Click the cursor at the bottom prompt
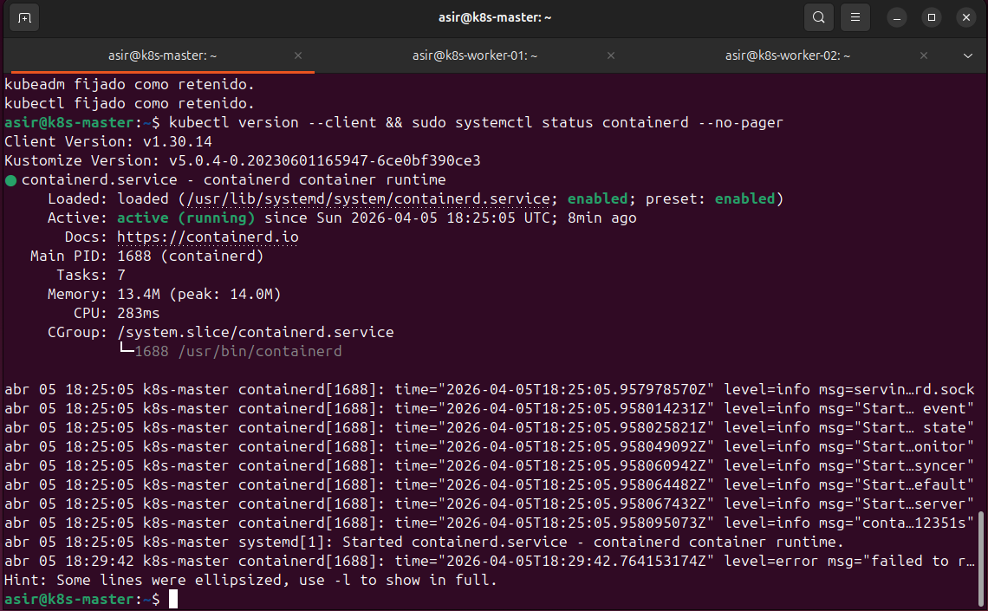 tap(173, 599)
